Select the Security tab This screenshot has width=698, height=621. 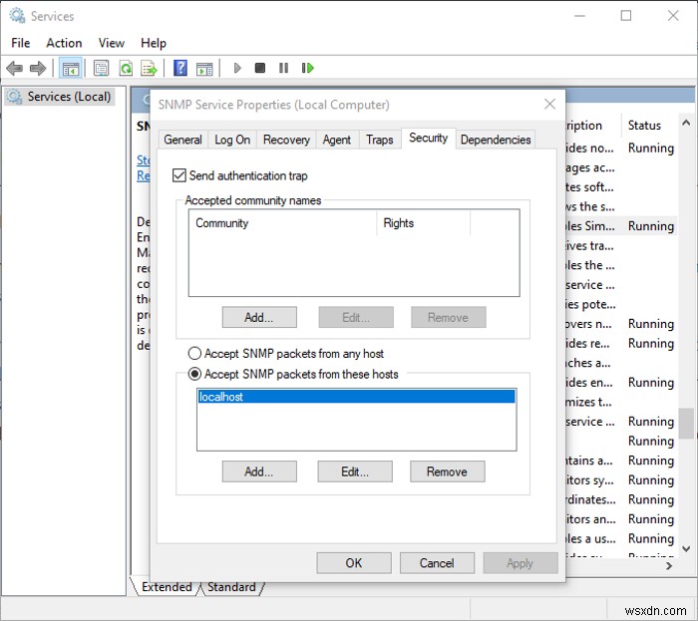(428, 138)
